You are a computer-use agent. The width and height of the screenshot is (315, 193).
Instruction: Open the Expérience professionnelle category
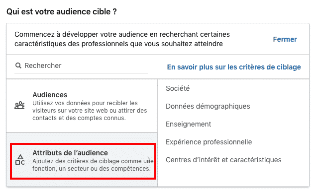click(209, 142)
